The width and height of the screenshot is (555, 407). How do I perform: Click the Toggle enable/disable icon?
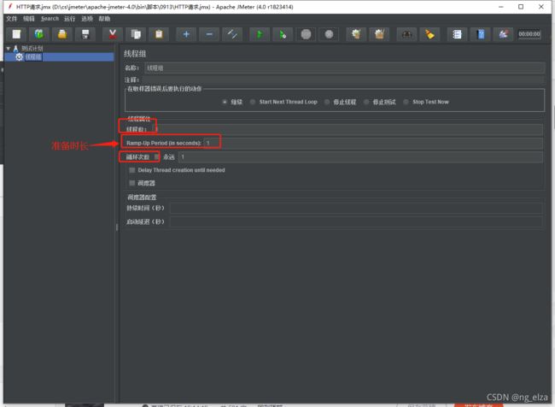pyautogui.click(x=232, y=34)
